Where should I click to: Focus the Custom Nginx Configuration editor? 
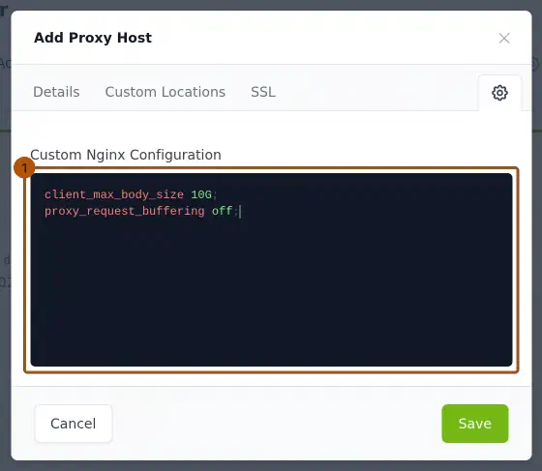tap(271, 270)
